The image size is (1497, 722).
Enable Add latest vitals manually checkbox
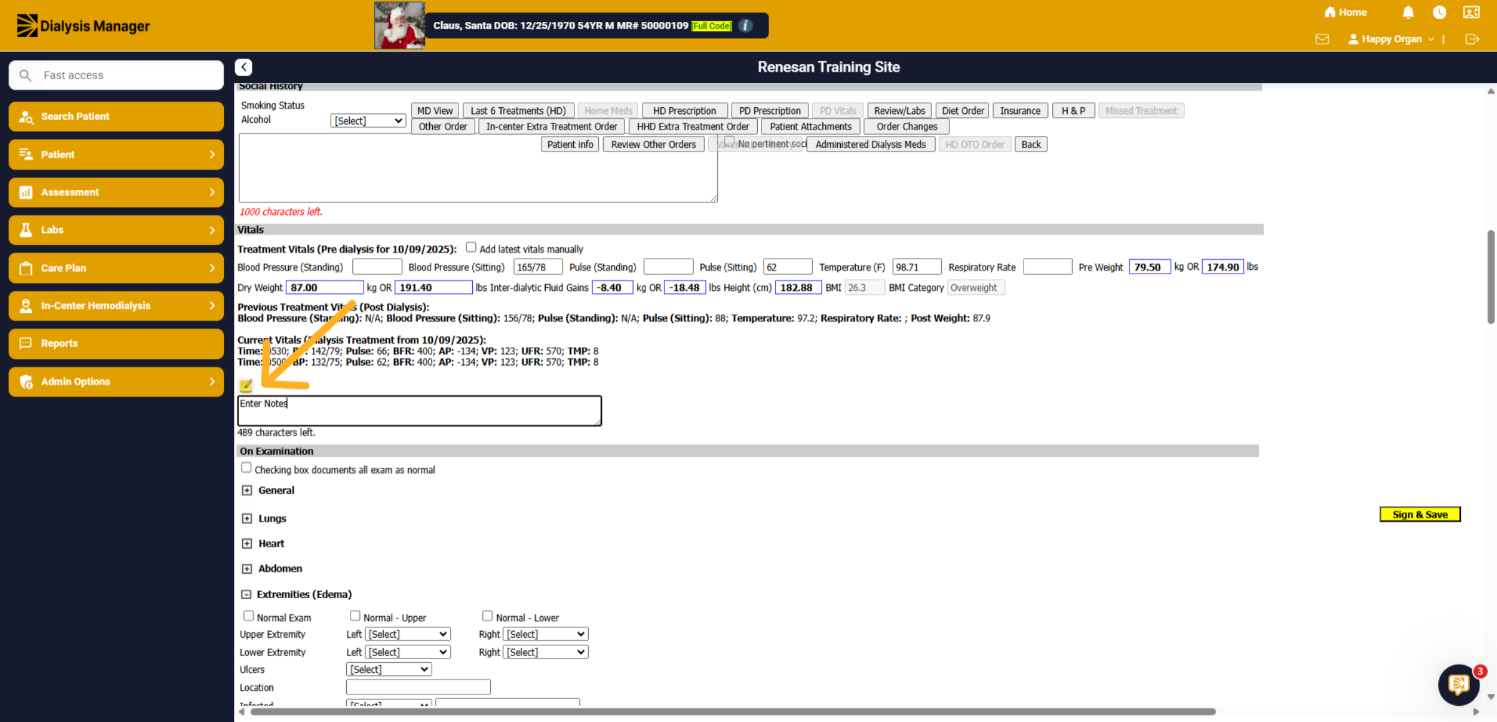pos(471,247)
